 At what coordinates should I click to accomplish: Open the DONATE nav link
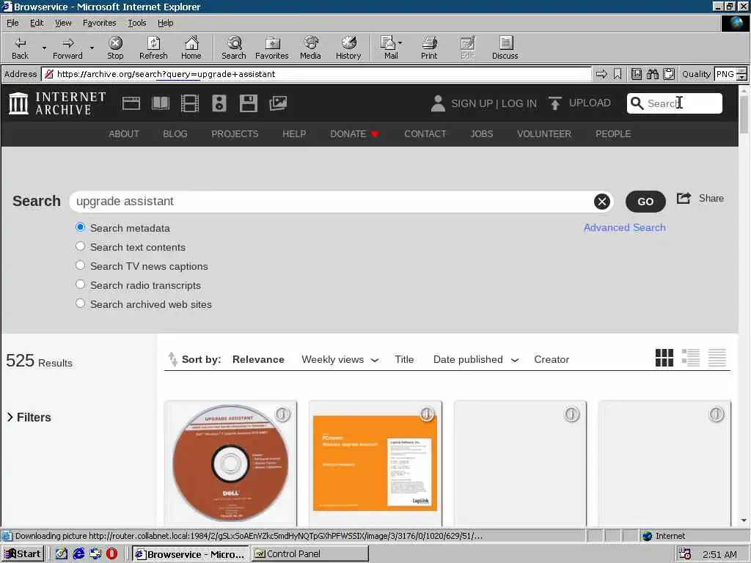click(354, 134)
